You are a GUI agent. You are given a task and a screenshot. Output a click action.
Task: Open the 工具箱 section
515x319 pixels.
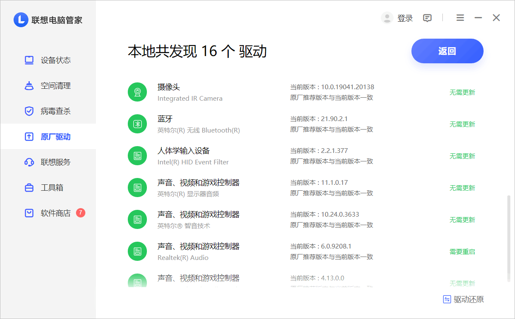pyautogui.click(x=48, y=188)
